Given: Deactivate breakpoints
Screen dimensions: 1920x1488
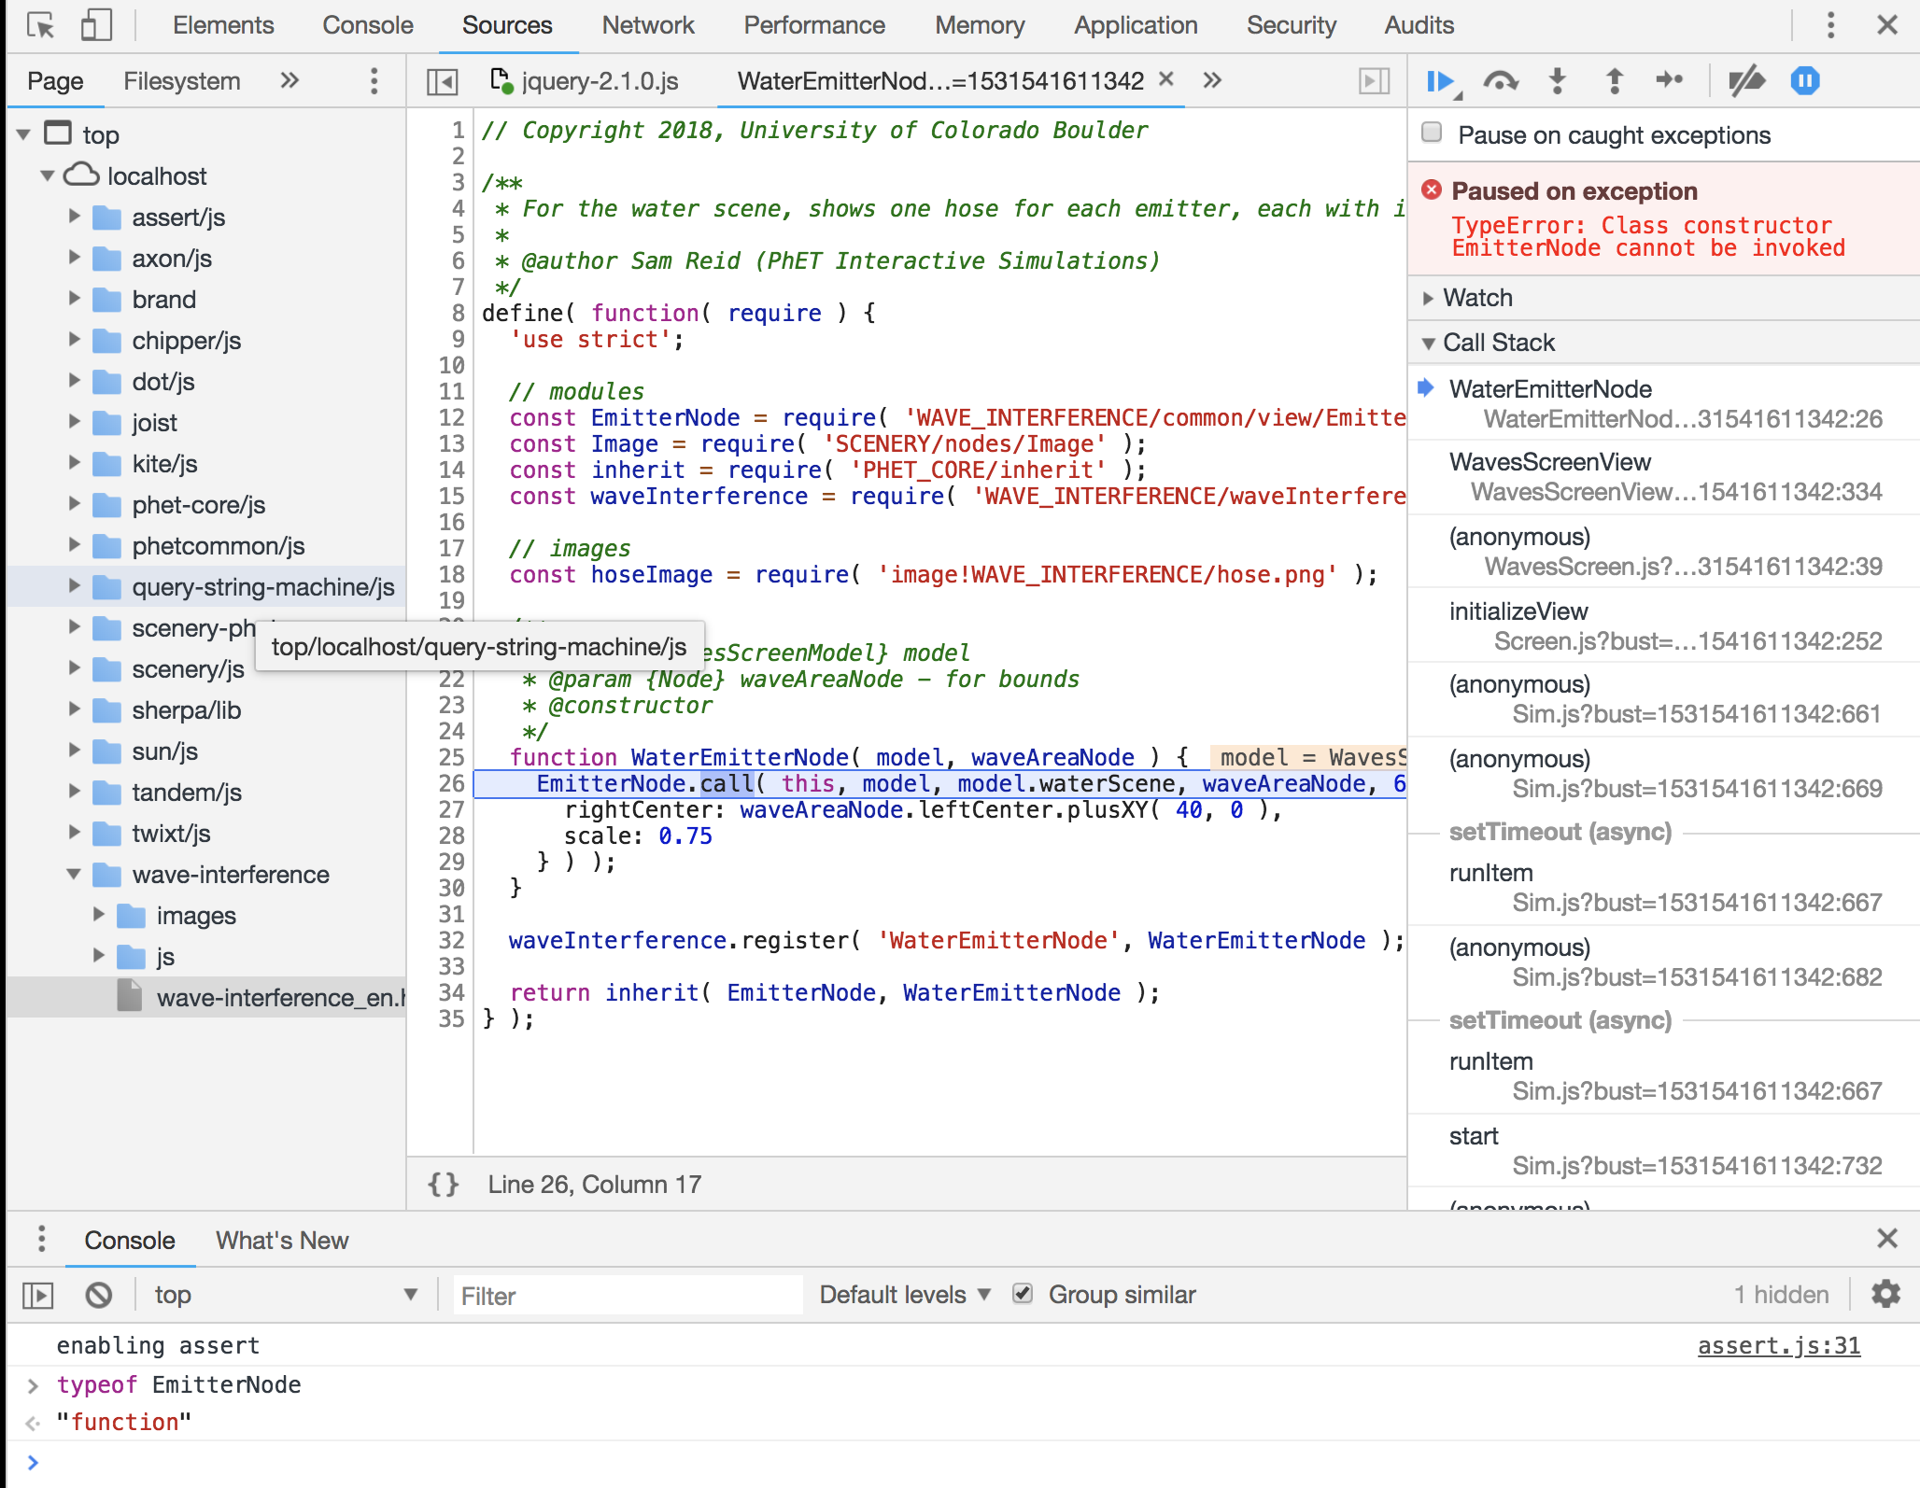Looking at the screenshot, I should (x=1745, y=82).
